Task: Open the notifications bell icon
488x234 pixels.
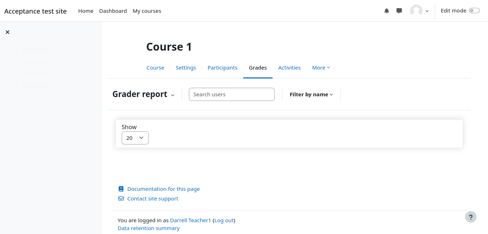Action: pos(386,11)
